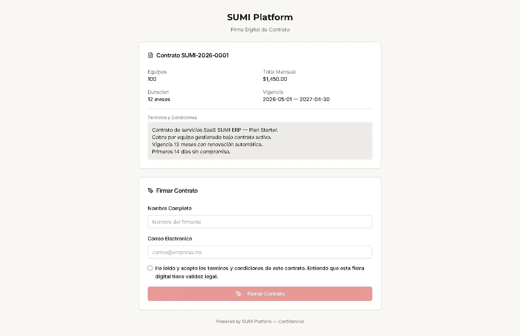
Task: Click the Confidencial text in the footer
Action: click(291, 321)
